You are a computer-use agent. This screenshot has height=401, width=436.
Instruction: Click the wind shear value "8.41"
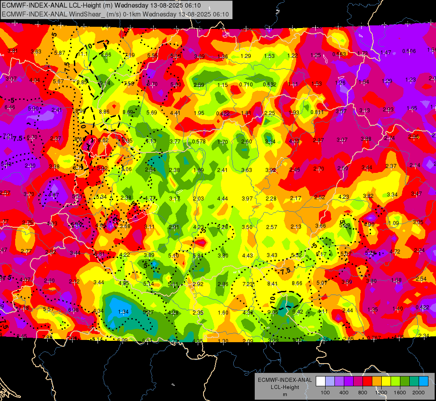pos(272,283)
